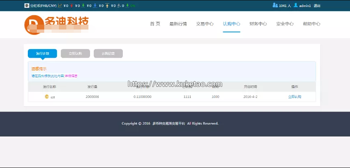Click the gavel volume icon in ticker
Image resolution: width=350 pixels, height=168 pixels.
[x=119, y=6]
